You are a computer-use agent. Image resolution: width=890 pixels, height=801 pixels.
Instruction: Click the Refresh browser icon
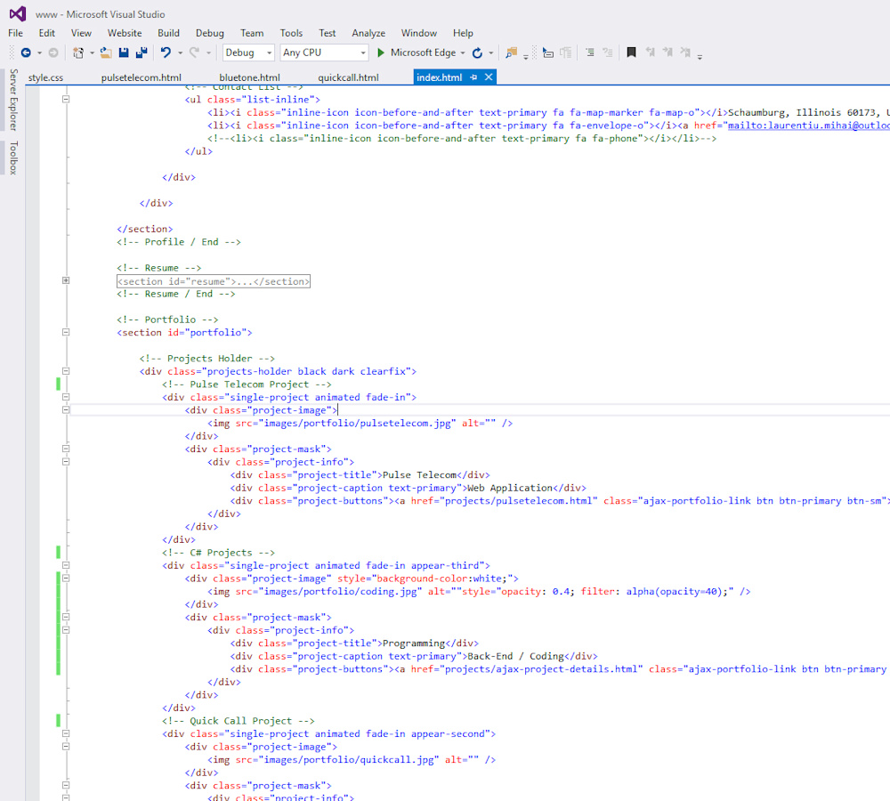(477, 53)
